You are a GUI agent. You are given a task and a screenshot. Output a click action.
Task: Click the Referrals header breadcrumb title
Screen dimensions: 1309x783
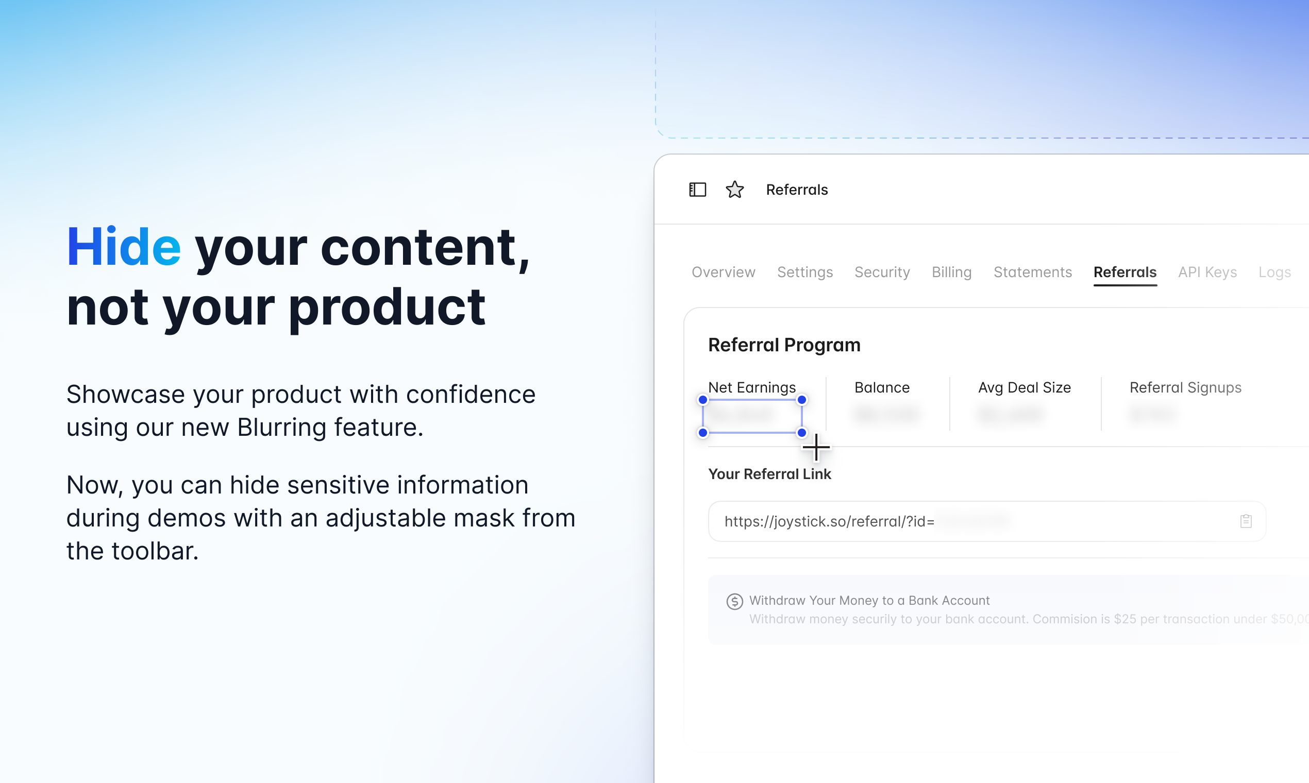(x=797, y=190)
